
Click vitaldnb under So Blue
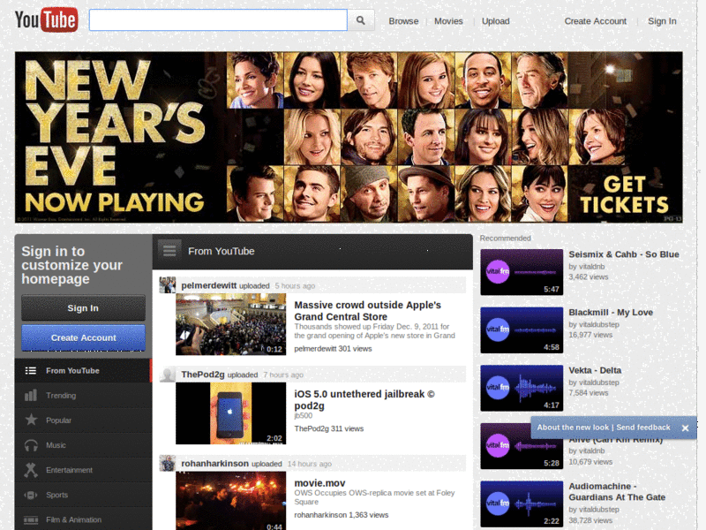pos(591,267)
